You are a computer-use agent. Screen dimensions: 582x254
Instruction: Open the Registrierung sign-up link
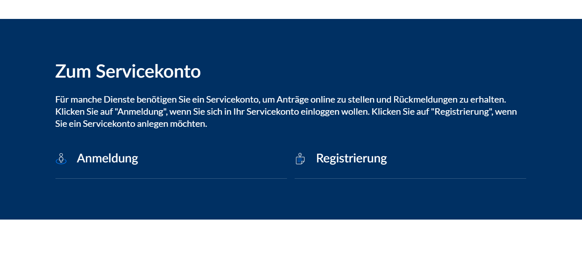[351, 158]
